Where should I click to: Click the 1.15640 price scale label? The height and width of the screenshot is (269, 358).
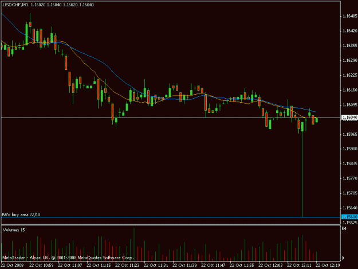click(x=350, y=208)
